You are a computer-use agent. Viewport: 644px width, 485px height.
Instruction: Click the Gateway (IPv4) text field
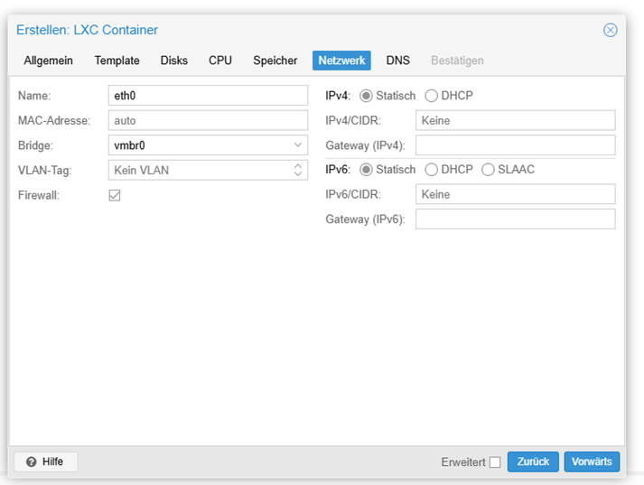click(515, 145)
